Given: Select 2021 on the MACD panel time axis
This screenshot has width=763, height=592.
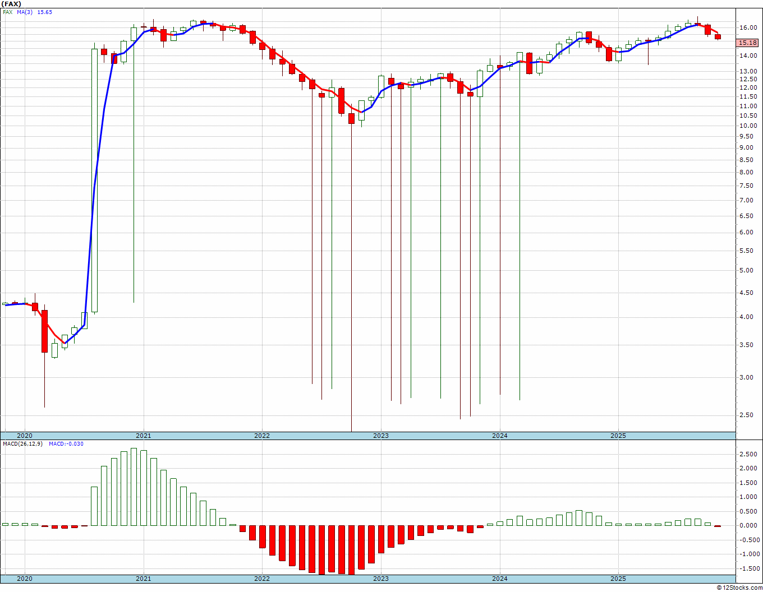Looking at the screenshot, I should pyautogui.click(x=143, y=579).
